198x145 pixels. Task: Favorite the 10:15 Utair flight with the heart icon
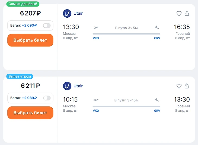179,86
